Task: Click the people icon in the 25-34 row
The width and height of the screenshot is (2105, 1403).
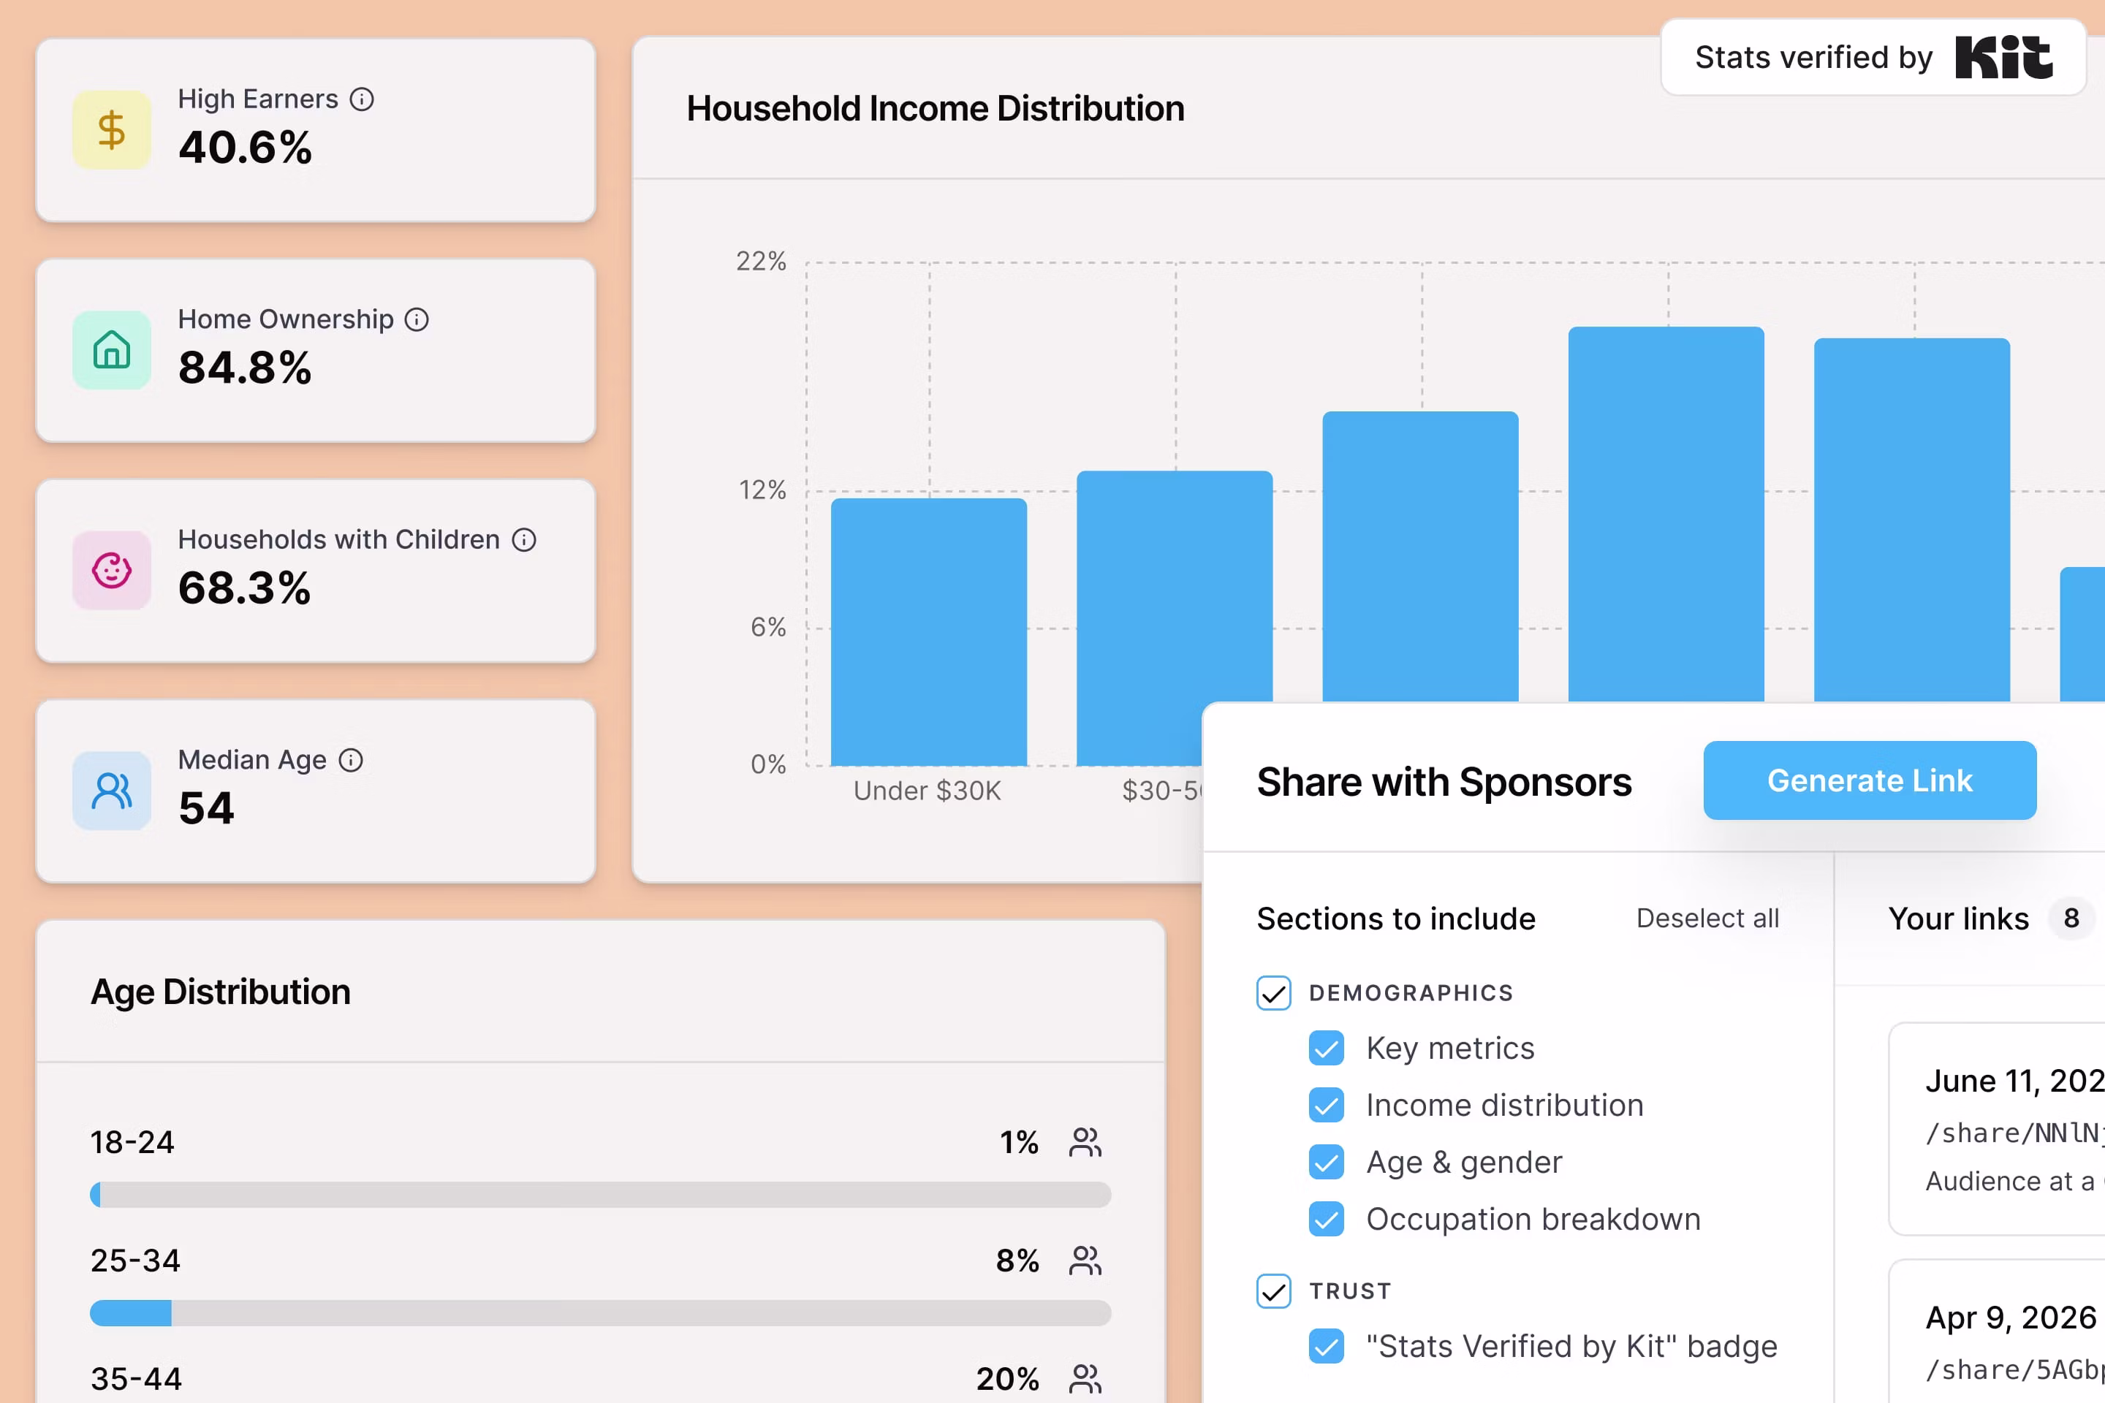Action: coord(1085,1261)
